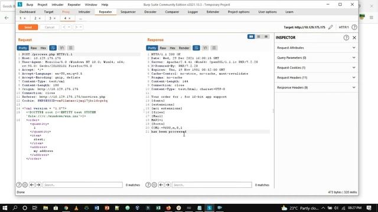
Task: Switch to top-bottom layout view
Action: pyautogui.click(x=259, y=37)
